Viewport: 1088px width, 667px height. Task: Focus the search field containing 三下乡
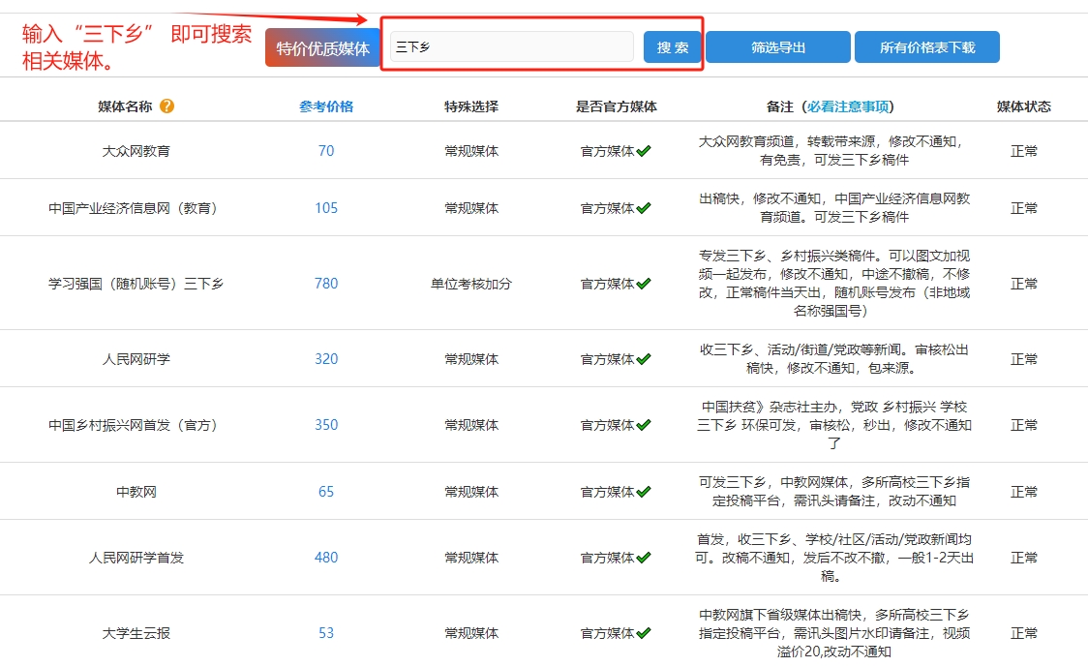point(512,47)
